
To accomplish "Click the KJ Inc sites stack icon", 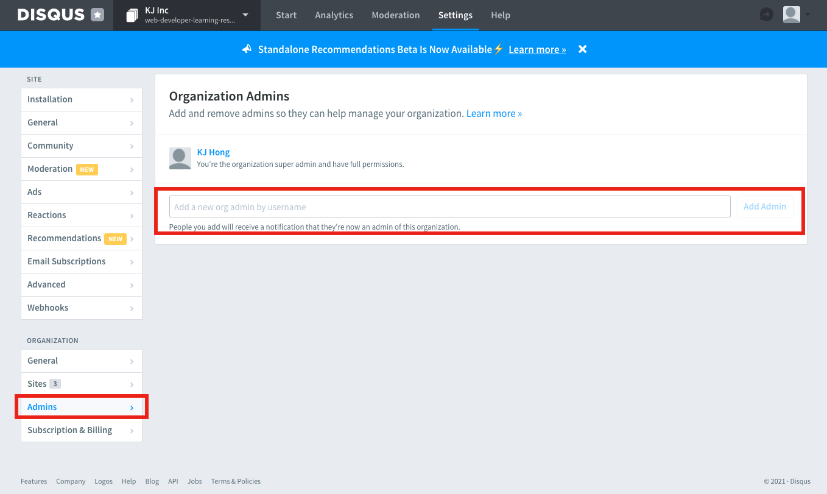I will point(132,16).
